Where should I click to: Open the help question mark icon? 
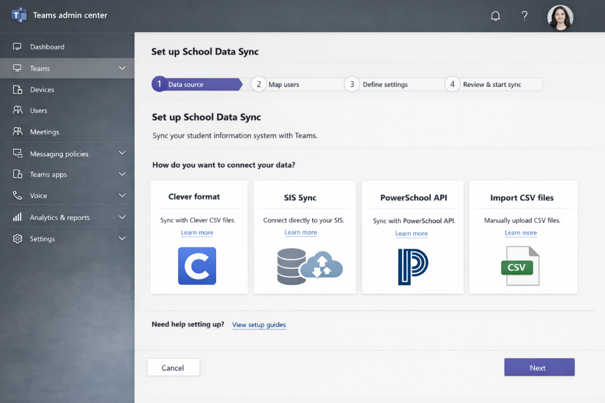tap(524, 16)
